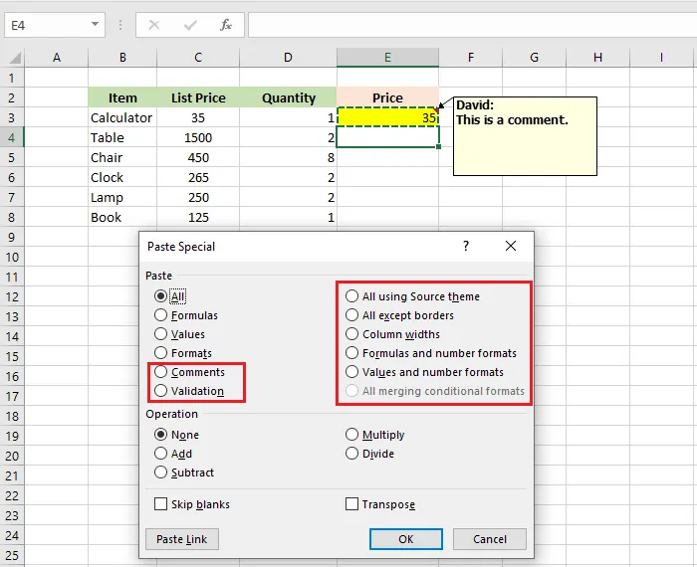Choose All except borders option
Viewport: 697px width, 567px height.
click(399, 315)
